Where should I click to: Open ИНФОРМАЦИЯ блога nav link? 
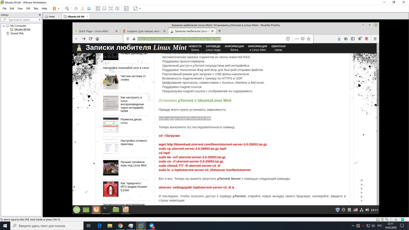point(234,48)
